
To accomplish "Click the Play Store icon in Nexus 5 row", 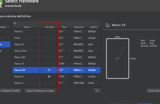I will (49, 76).
